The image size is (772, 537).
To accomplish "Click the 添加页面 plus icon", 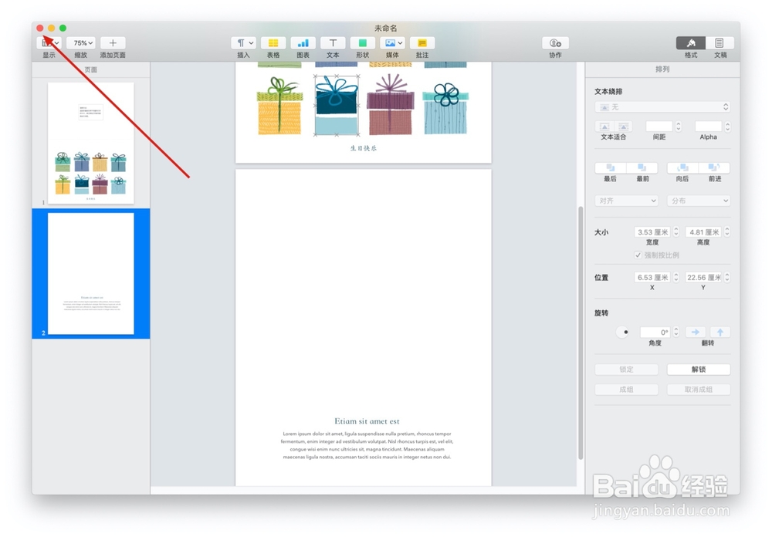I will click(x=113, y=43).
